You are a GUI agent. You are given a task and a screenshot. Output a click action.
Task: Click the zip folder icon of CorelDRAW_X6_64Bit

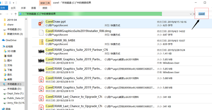[41, 42]
